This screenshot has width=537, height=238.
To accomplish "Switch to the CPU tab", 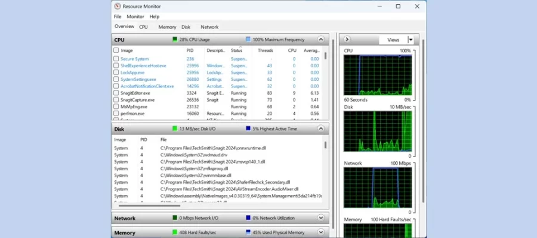I will [143, 27].
